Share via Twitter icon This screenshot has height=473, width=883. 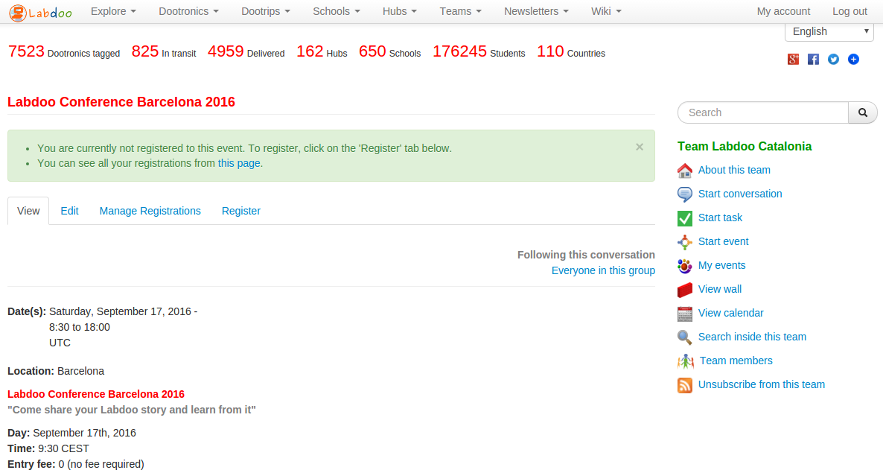click(833, 59)
